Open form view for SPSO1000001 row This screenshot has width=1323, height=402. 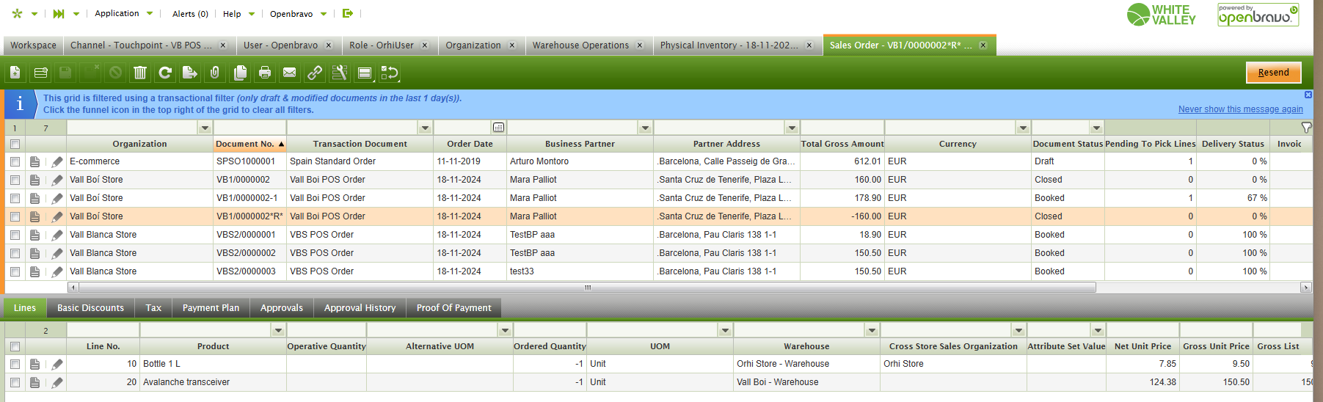tap(34, 161)
